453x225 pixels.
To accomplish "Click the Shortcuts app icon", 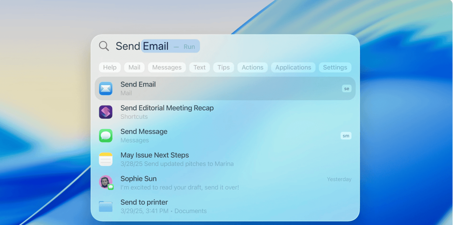I will point(106,112).
